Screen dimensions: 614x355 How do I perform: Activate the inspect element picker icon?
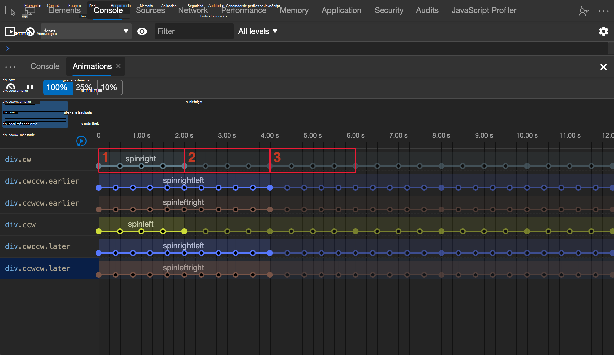pos(10,11)
